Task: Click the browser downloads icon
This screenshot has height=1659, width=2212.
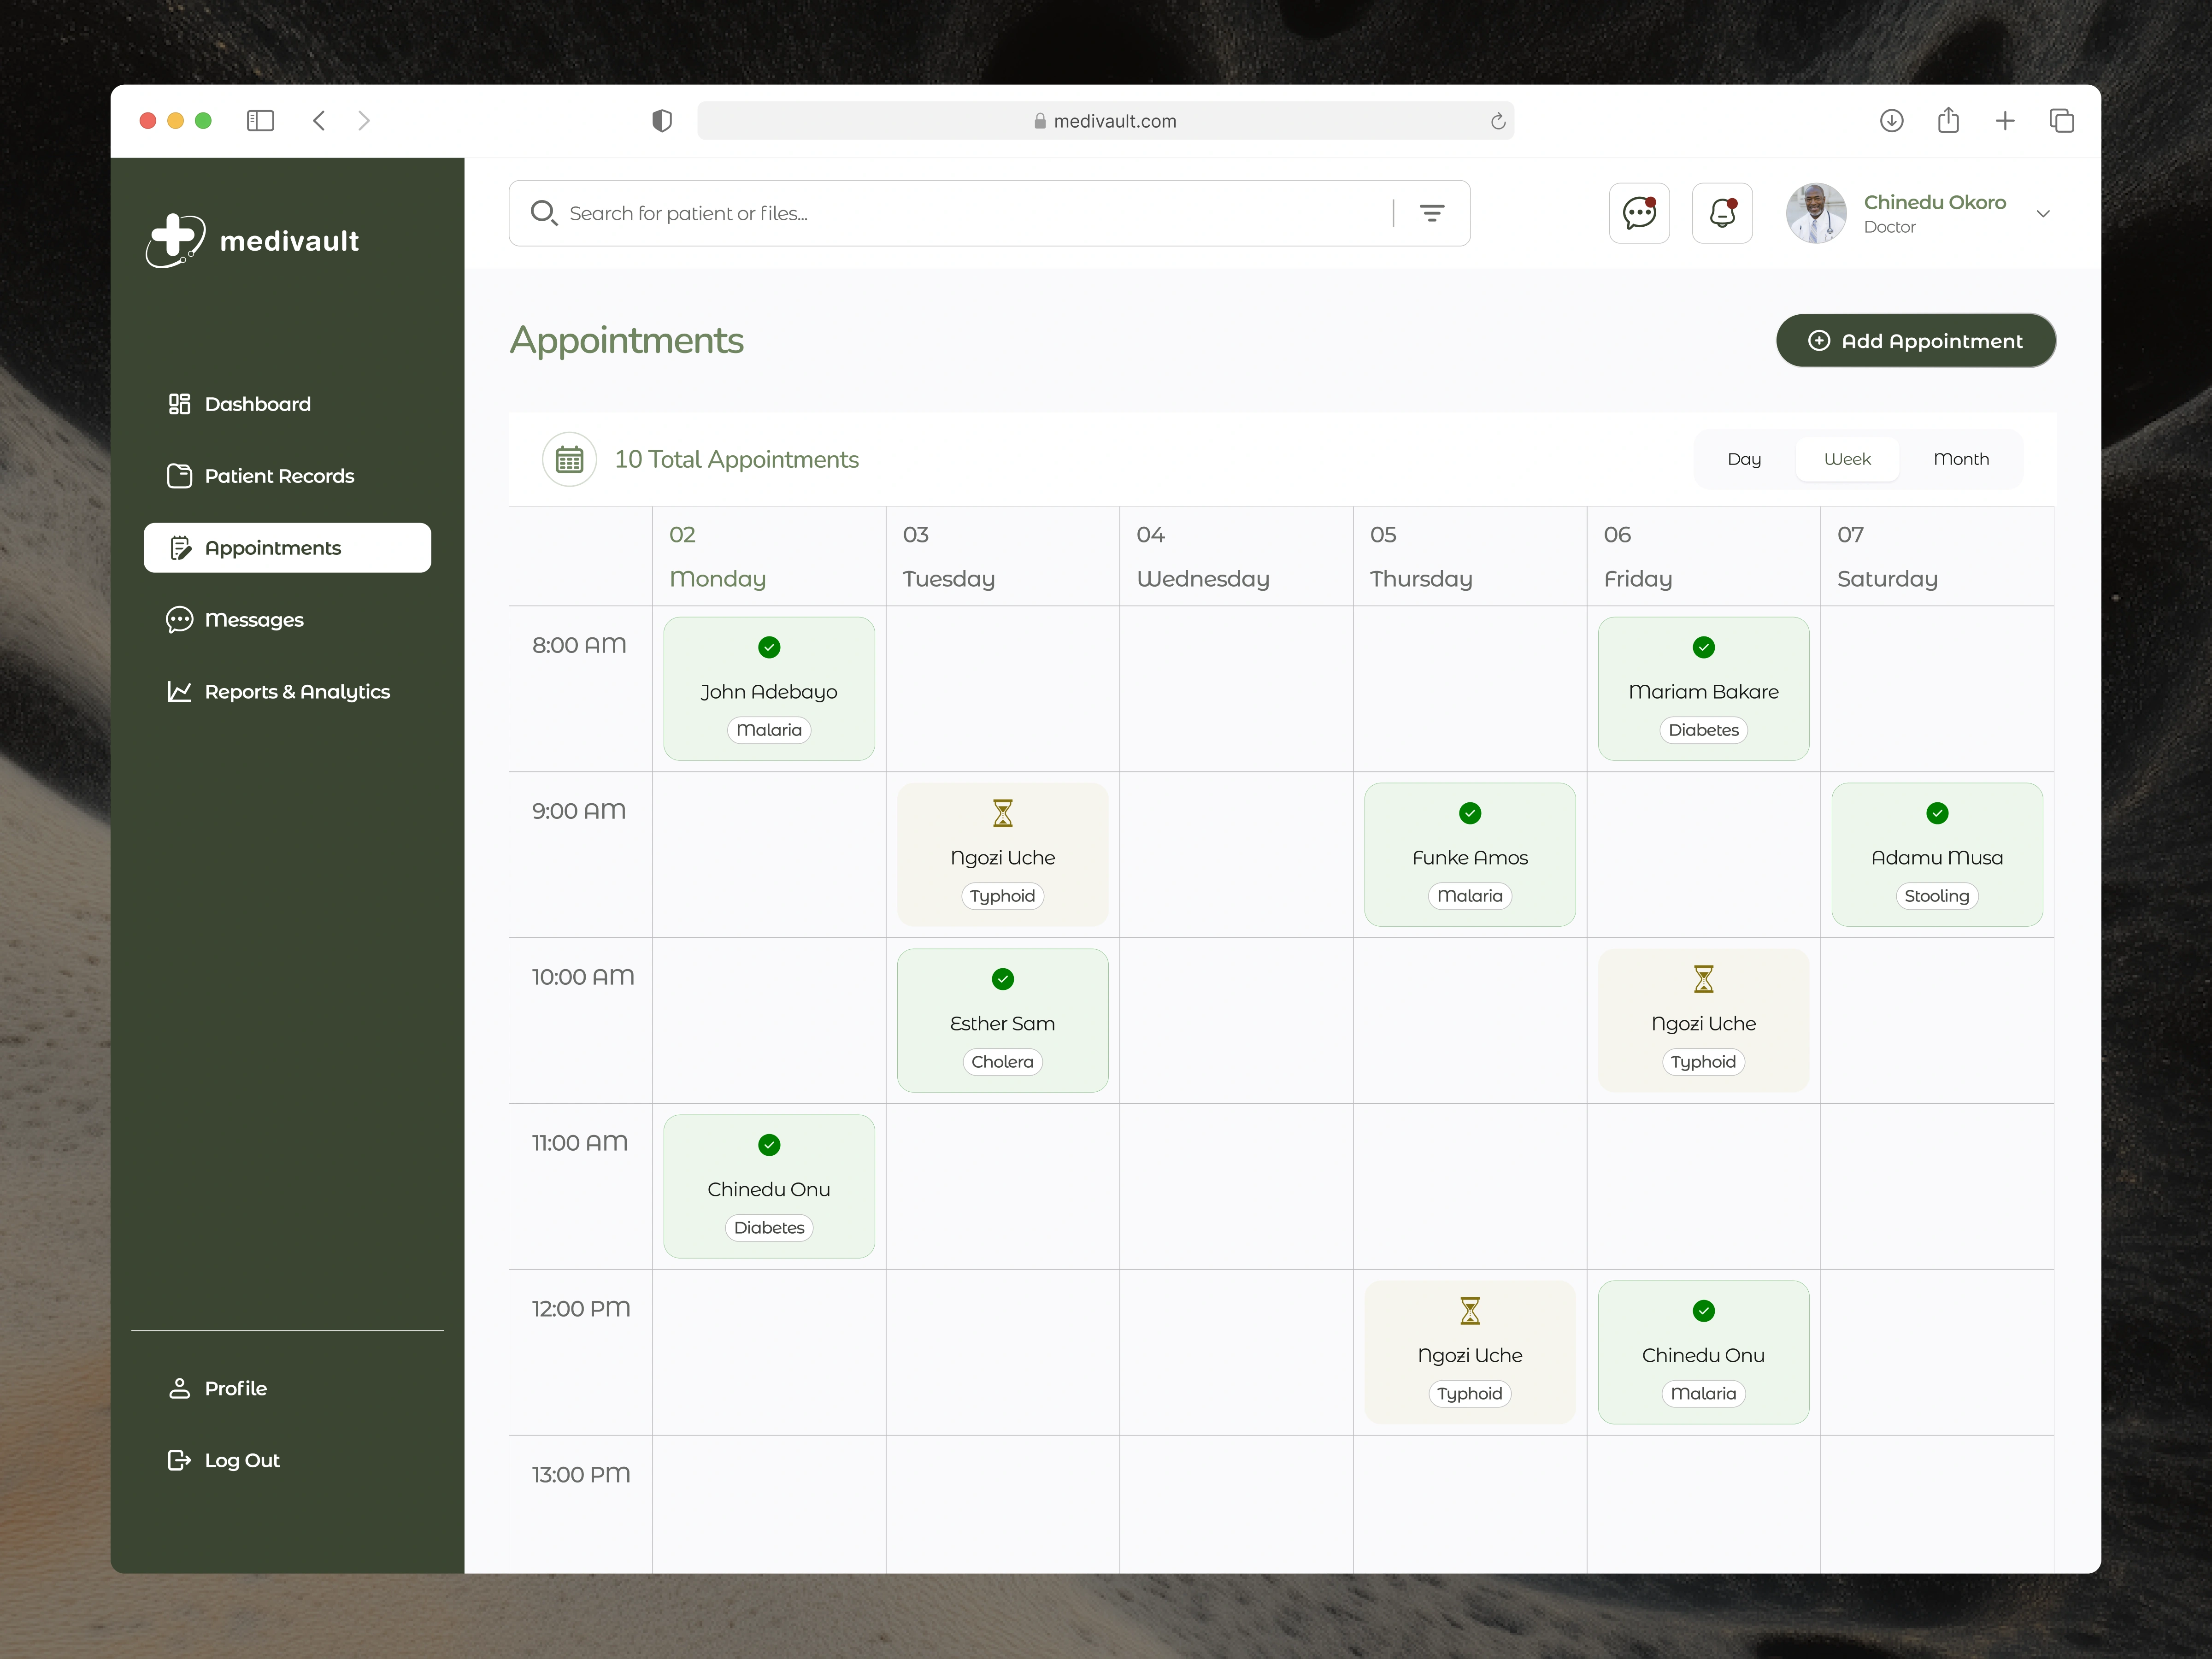Action: tap(1890, 121)
